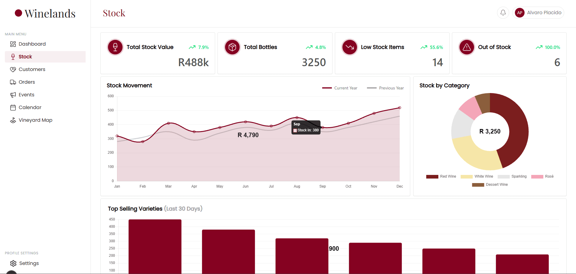Viewport: 576px width, 274px height.
Task: Open the Calendar page
Action: (45, 108)
